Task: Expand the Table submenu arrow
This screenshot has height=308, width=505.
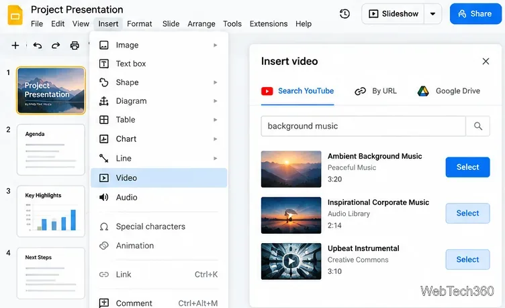Action: tap(215, 120)
